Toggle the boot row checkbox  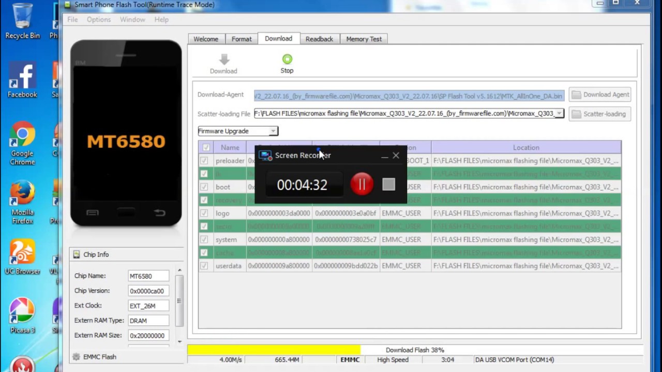click(204, 187)
